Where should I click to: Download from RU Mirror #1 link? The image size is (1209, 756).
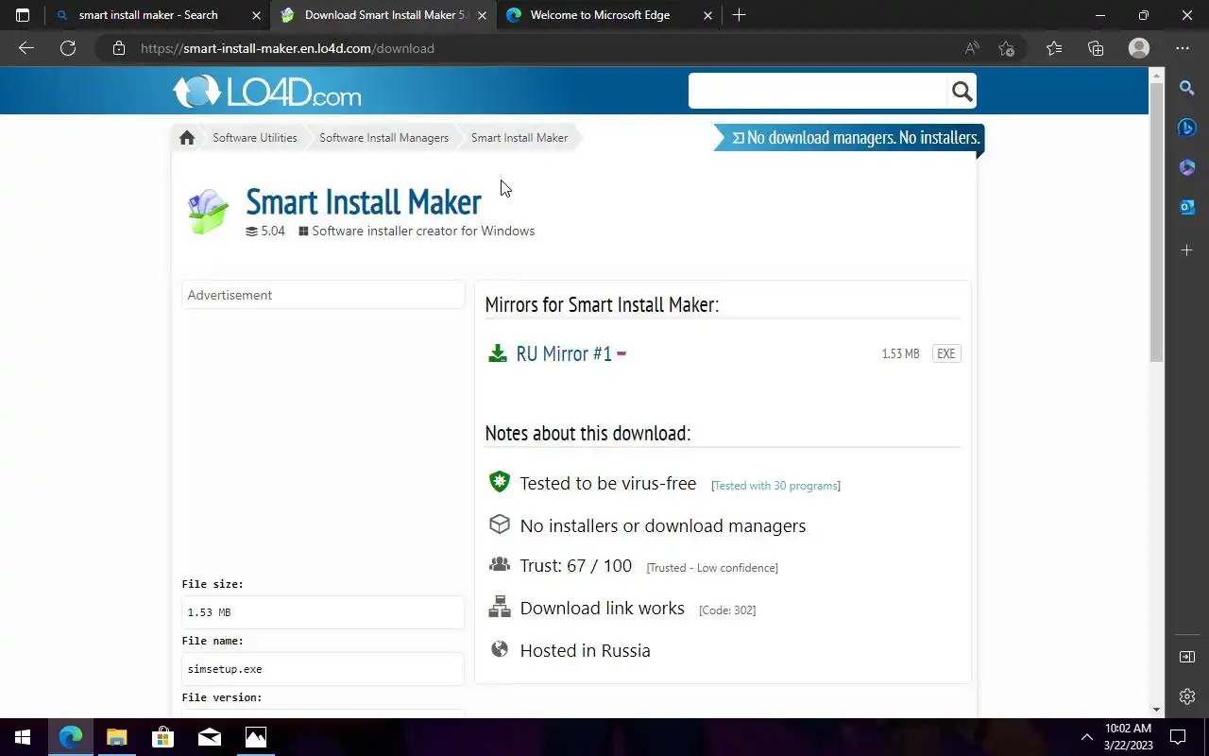coord(564,353)
